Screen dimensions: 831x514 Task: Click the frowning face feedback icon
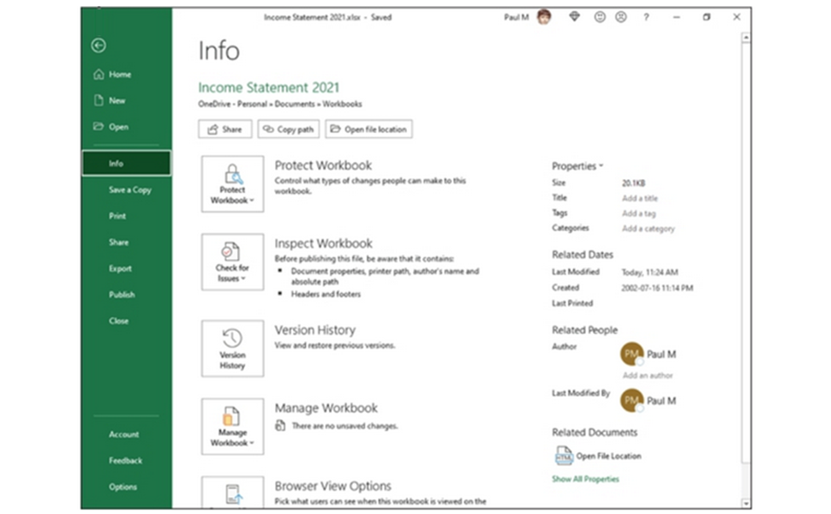coord(621,17)
